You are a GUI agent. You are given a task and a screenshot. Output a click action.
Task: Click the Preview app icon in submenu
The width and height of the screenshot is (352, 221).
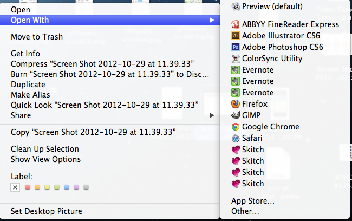[236, 6]
